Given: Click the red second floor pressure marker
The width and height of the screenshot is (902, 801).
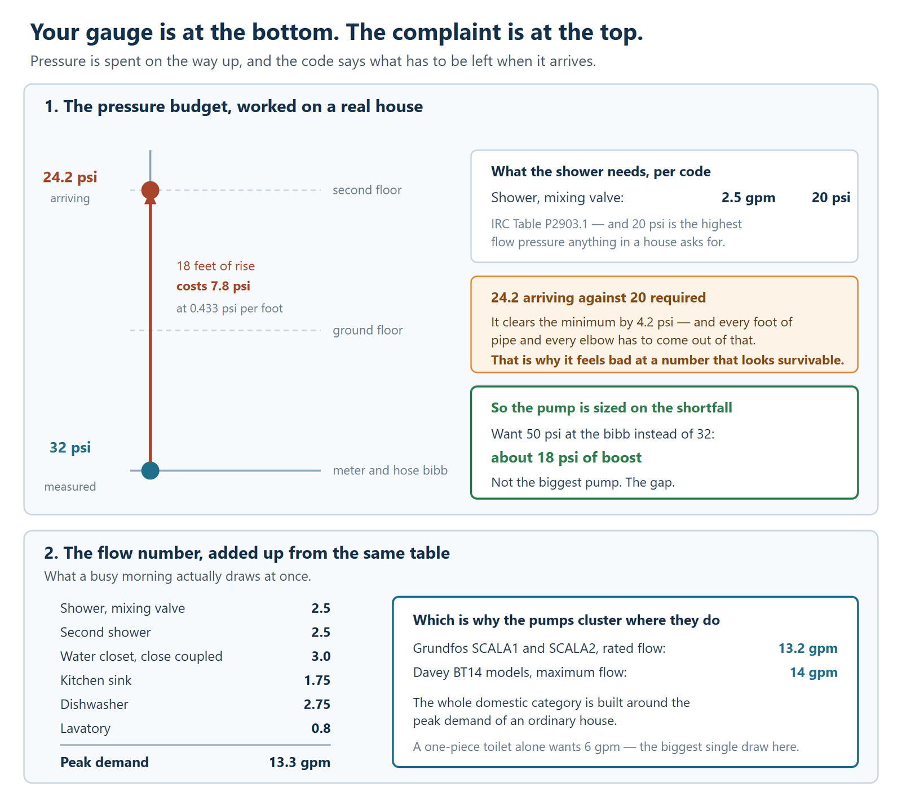Looking at the screenshot, I should [x=150, y=190].
